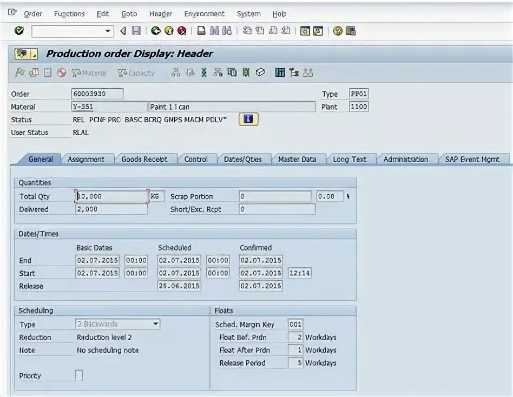Open the Order menu

32,14
